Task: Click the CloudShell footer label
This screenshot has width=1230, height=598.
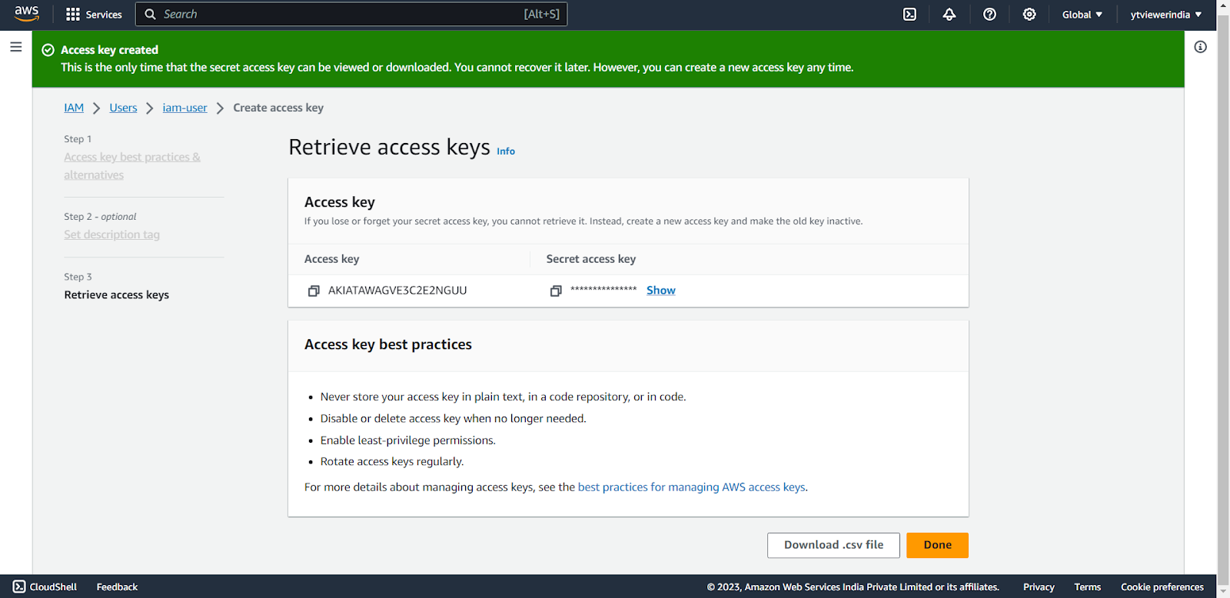Action: click(x=53, y=587)
